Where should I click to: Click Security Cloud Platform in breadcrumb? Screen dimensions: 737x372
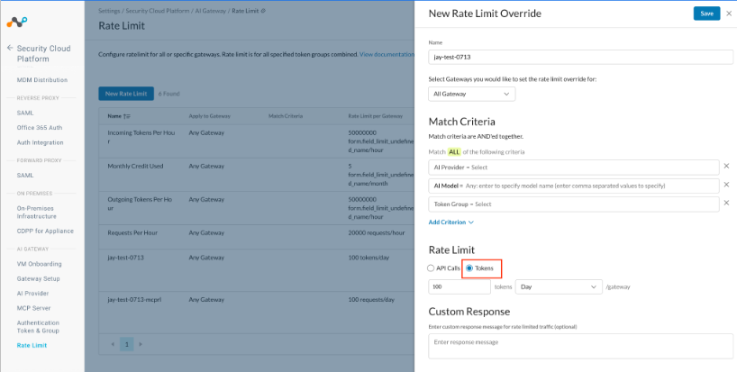click(x=158, y=10)
